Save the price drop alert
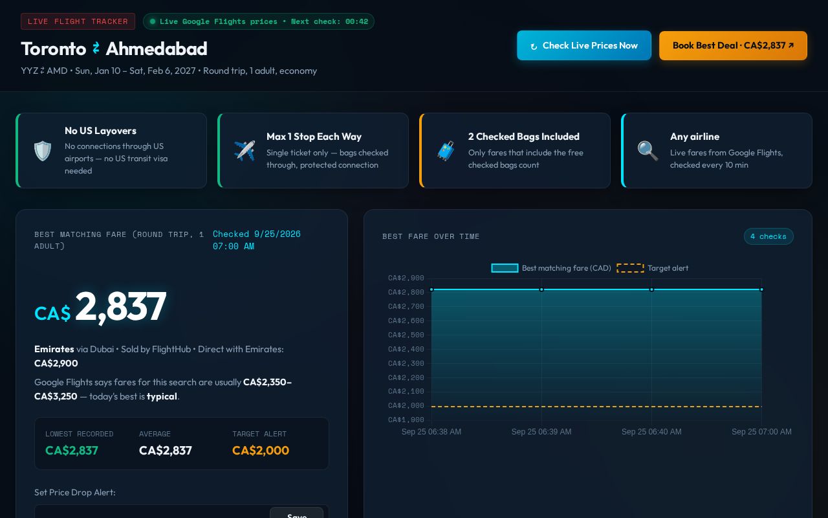828x518 pixels. click(x=296, y=513)
